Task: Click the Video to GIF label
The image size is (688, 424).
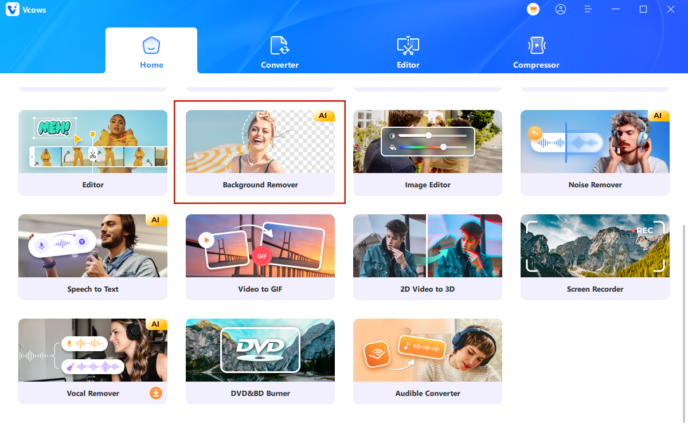Action: (x=260, y=289)
